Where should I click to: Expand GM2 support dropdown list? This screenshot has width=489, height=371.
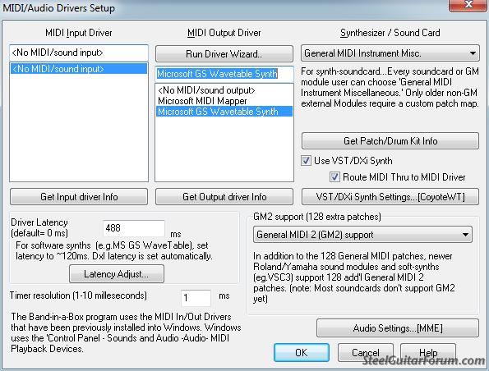point(362,235)
